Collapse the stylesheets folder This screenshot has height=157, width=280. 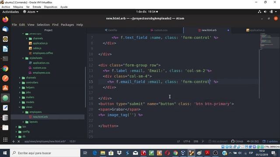(23, 58)
